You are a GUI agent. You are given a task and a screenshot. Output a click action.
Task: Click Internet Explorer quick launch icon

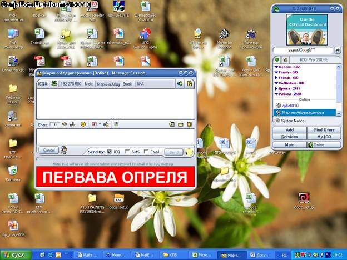50,255
